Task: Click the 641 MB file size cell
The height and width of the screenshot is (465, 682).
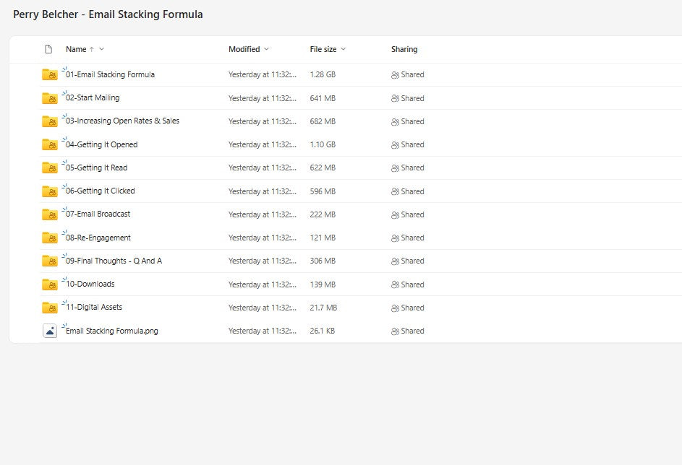Action: click(x=323, y=98)
